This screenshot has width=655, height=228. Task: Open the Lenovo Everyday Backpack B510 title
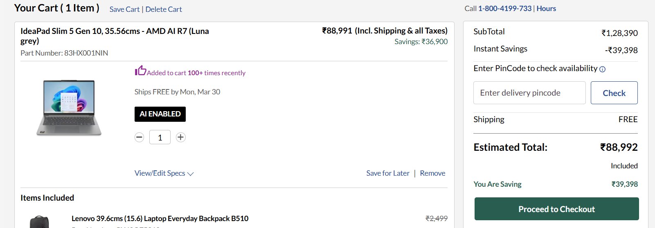pyautogui.click(x=160, y=219)
